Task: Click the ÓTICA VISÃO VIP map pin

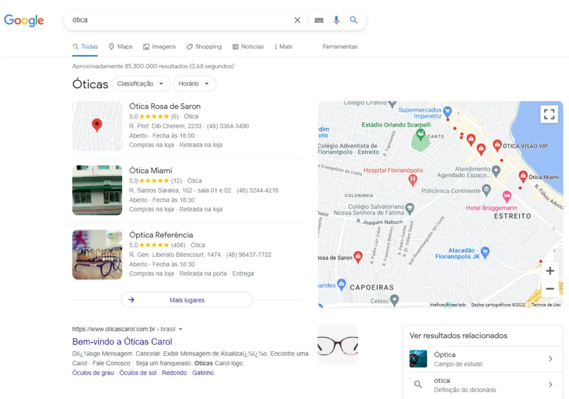Action: click(497, 145)
